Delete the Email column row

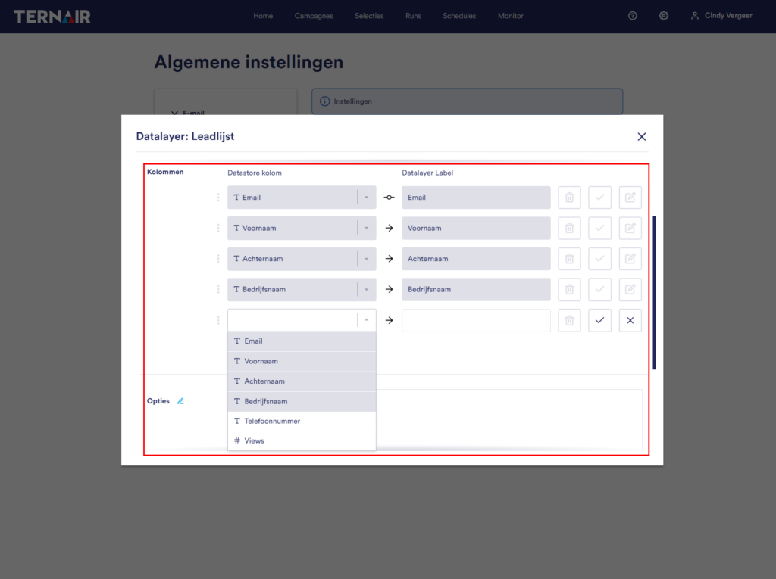(569, 198)
